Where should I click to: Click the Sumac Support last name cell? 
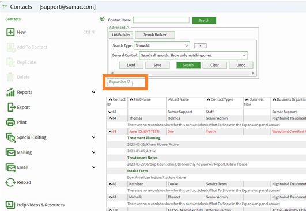point(186,112)
